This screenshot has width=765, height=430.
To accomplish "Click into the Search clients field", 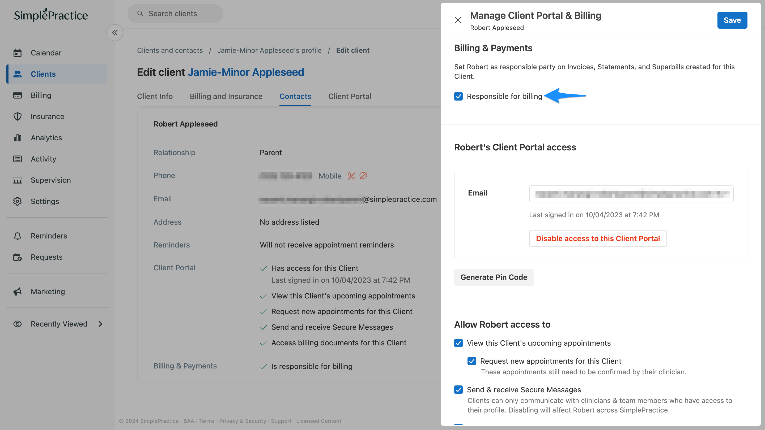I will (175, 14).
